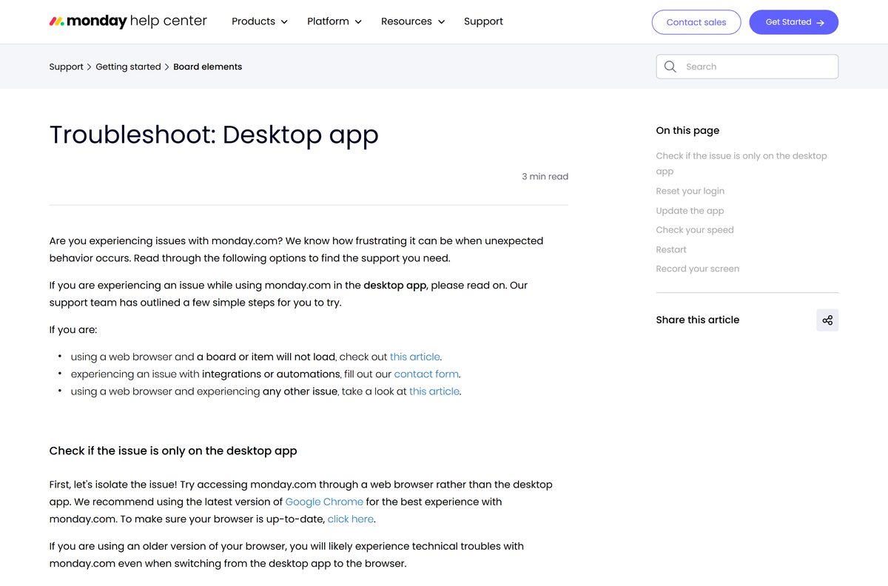Open Getting started breadcrumb link
888x586 pixels.
click(x=128, y=67)
